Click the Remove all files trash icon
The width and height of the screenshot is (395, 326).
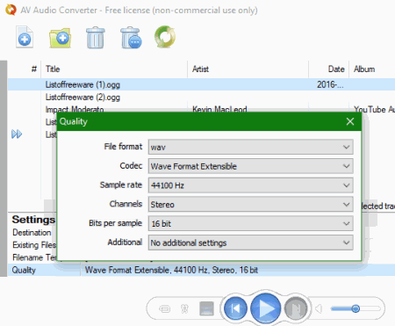point(131,38)
